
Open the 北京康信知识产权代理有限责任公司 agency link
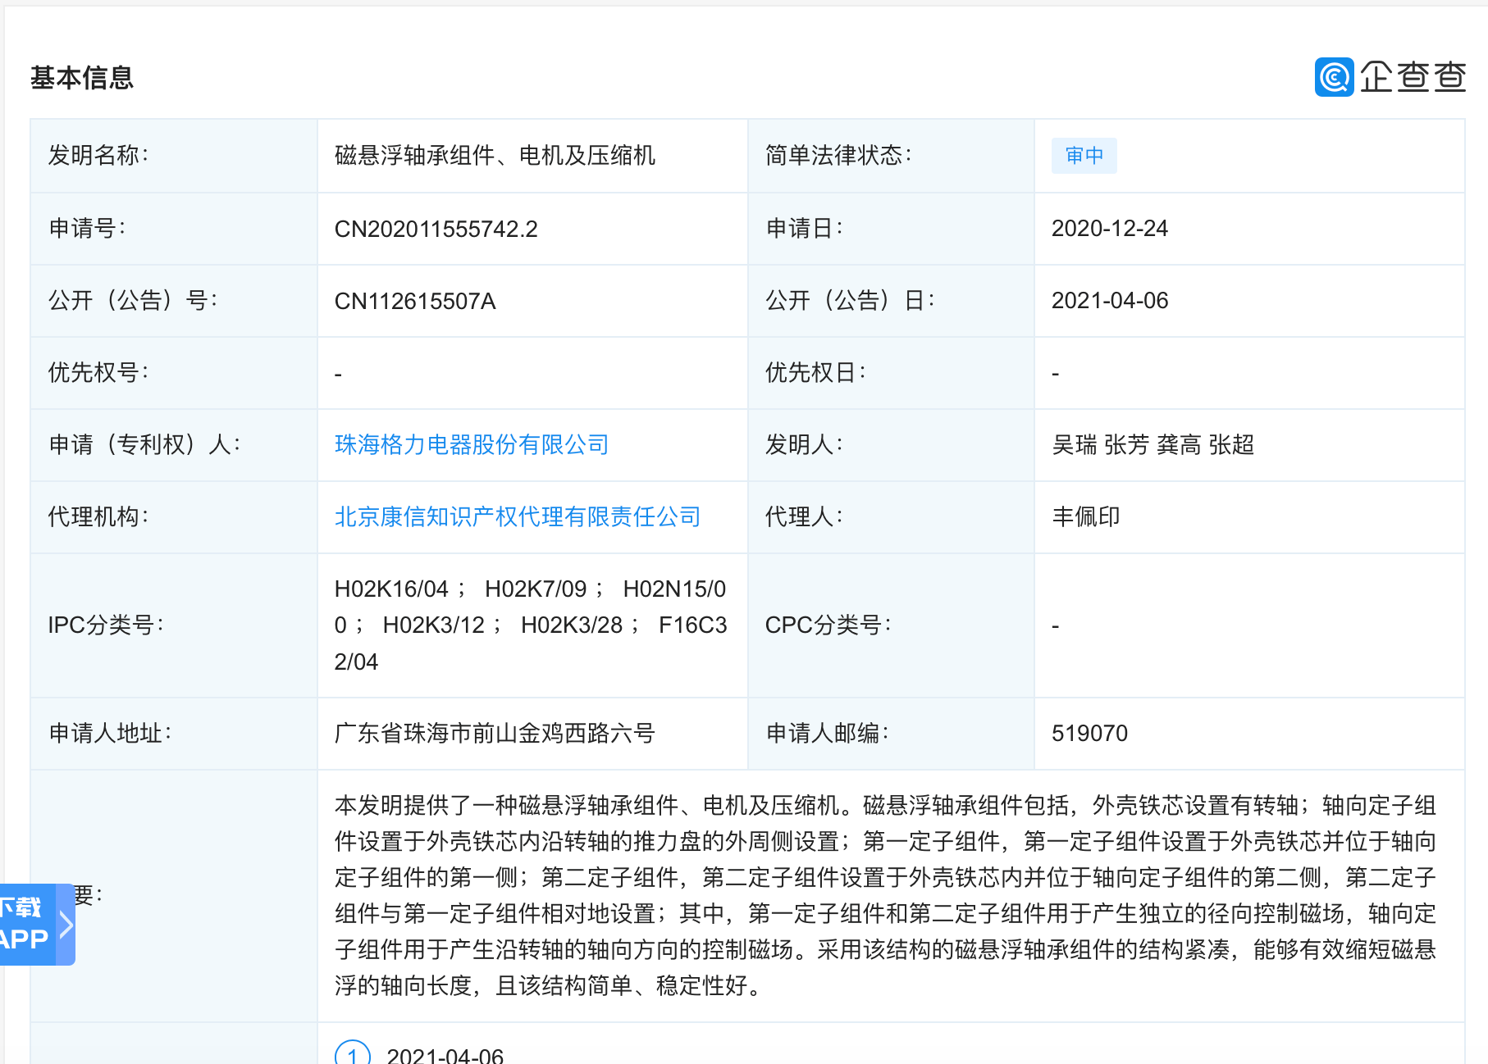pyautogui.click(x=517, y=516)
